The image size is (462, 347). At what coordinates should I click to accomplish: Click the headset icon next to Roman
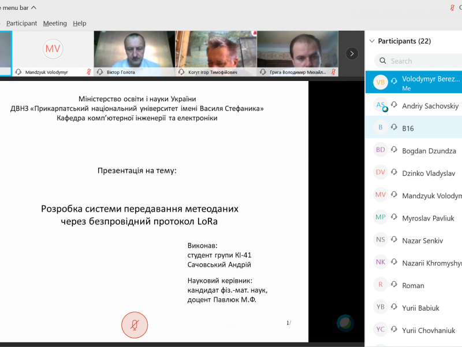394,285
